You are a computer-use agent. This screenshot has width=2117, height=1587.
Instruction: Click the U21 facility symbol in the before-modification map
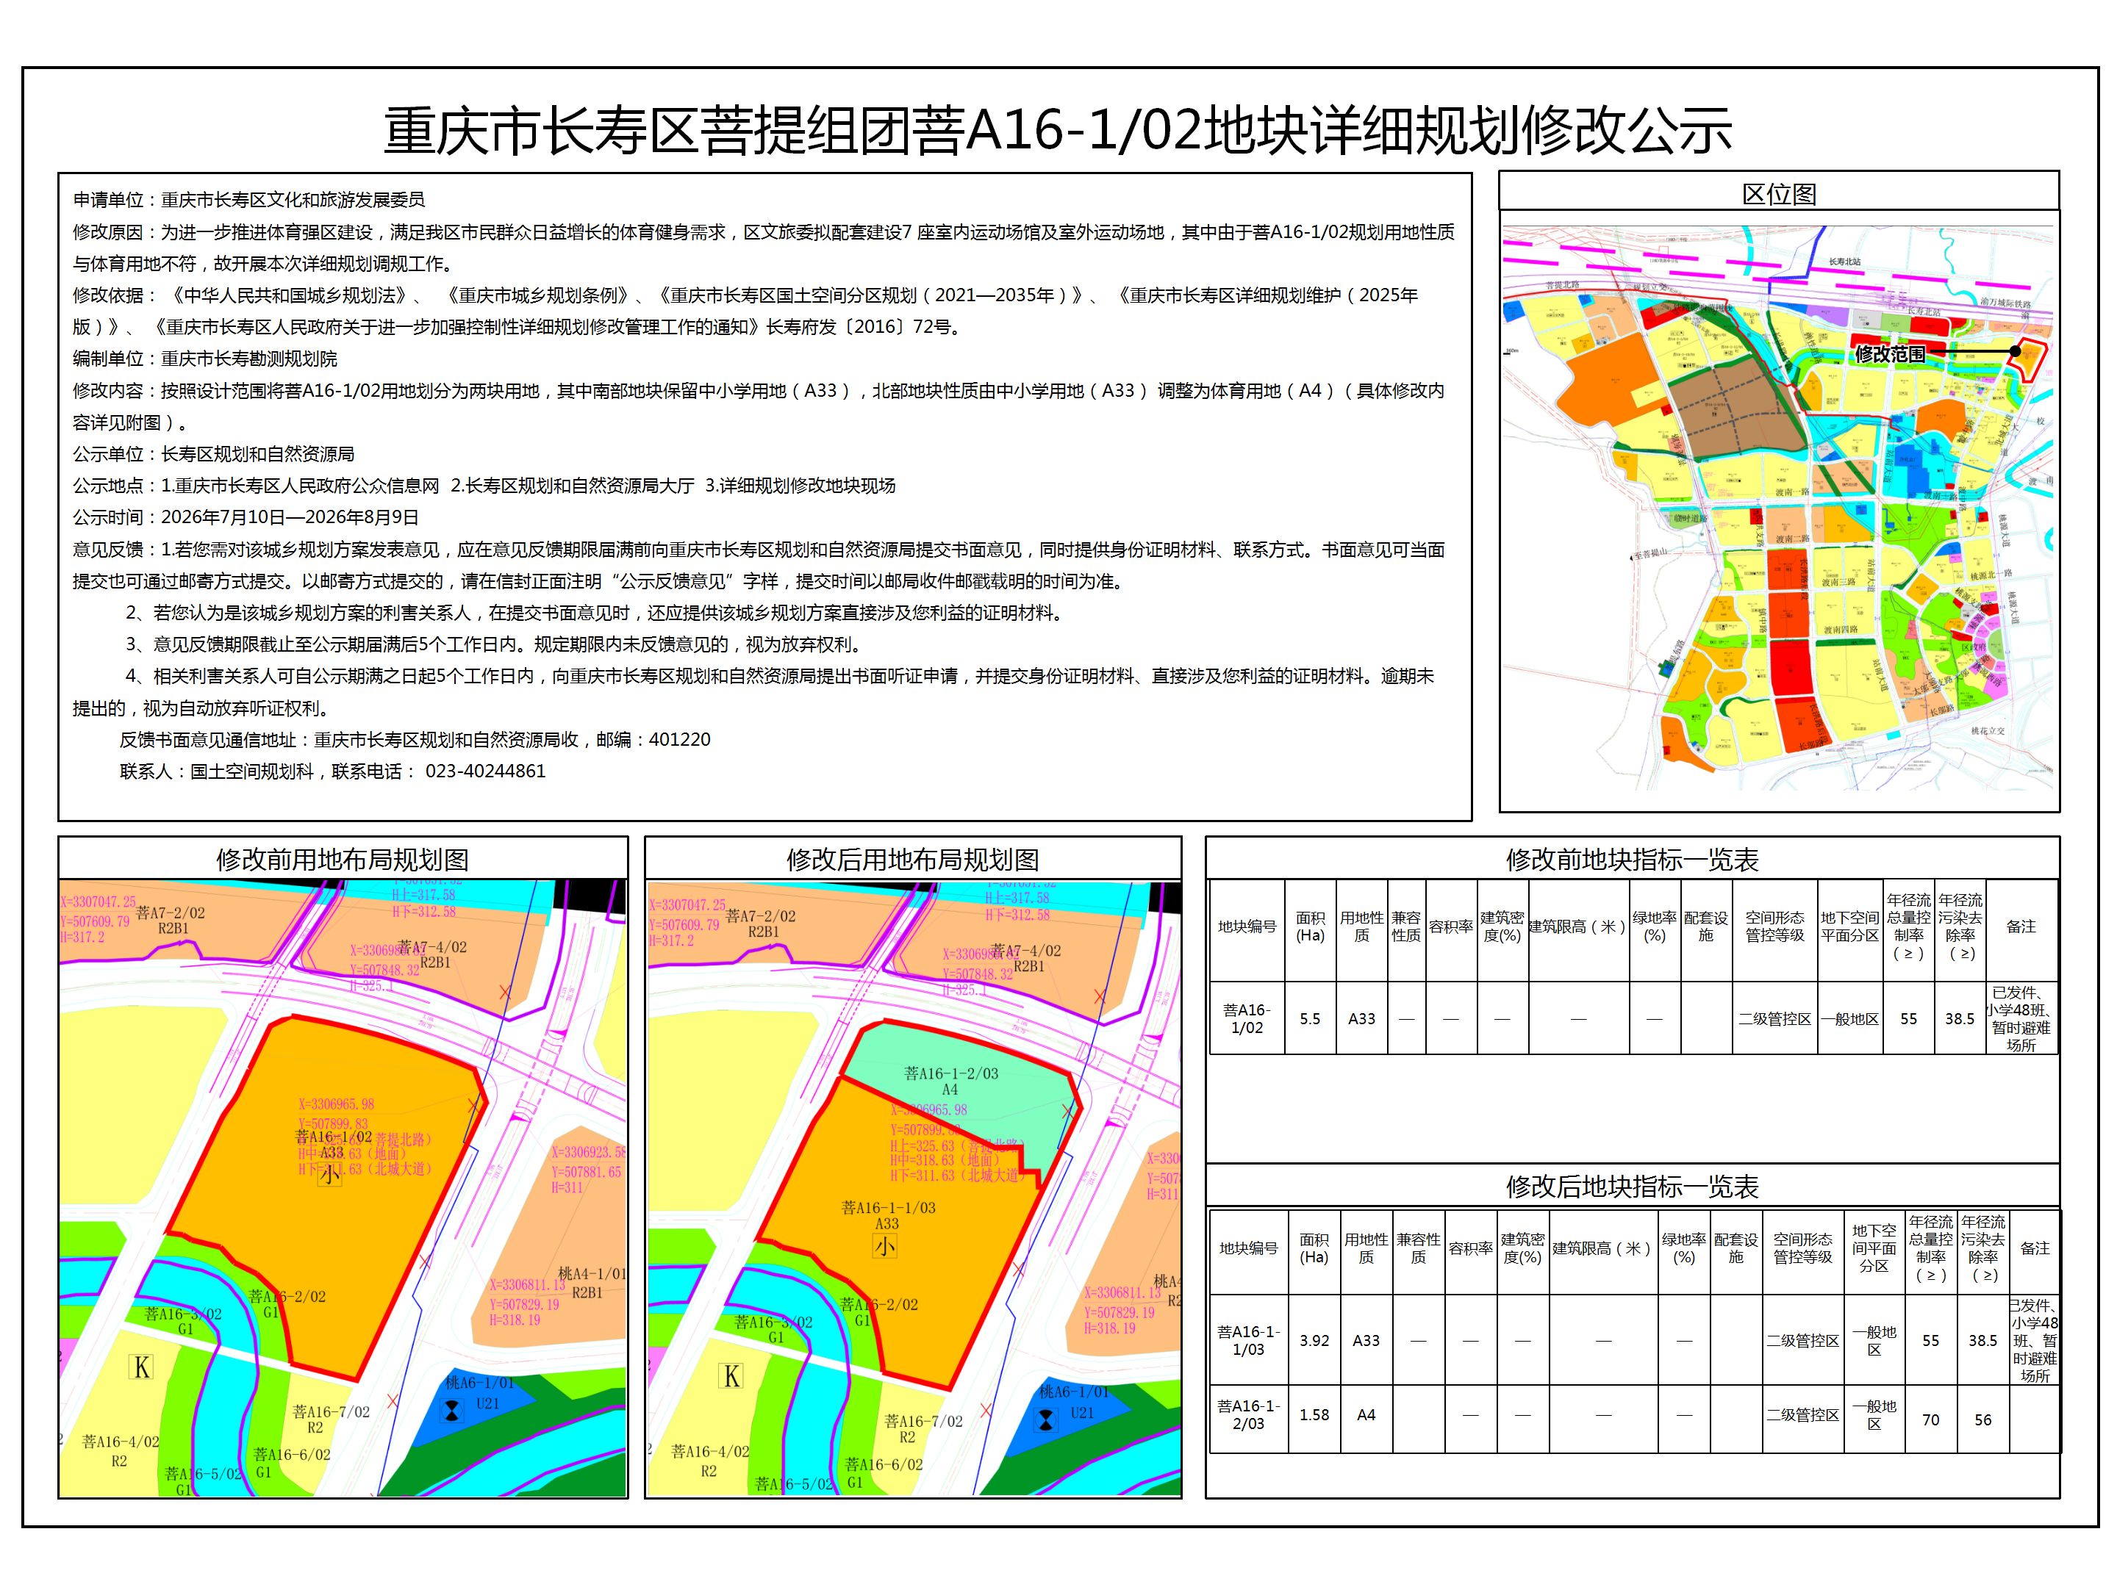click(452, 1410)
